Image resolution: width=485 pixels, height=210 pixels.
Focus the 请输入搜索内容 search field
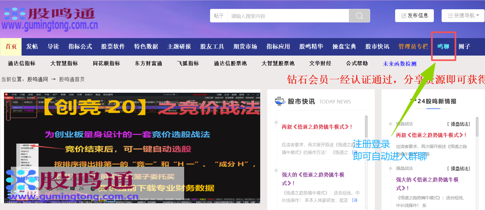click(288, 16)
